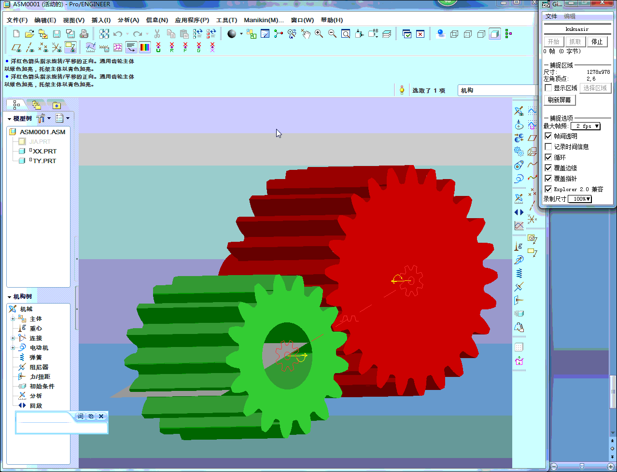This screenshot has width=617, height=472.
Task: Uncheck the 覆盖指针 checkbox
Action: [x=548, y=179]
